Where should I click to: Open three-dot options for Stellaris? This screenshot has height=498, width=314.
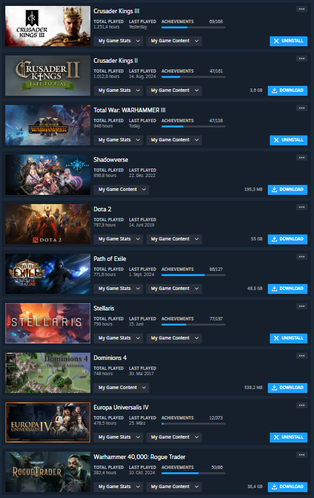pyautogui.click(x=301, y=306)
